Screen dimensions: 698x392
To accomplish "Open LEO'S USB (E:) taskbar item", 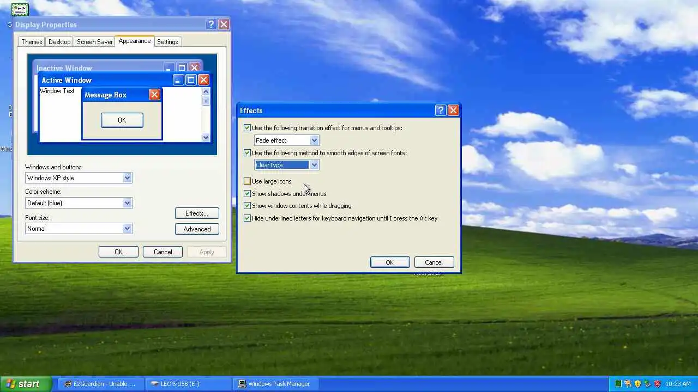I will pyautogui.click(x=188, y=384).
